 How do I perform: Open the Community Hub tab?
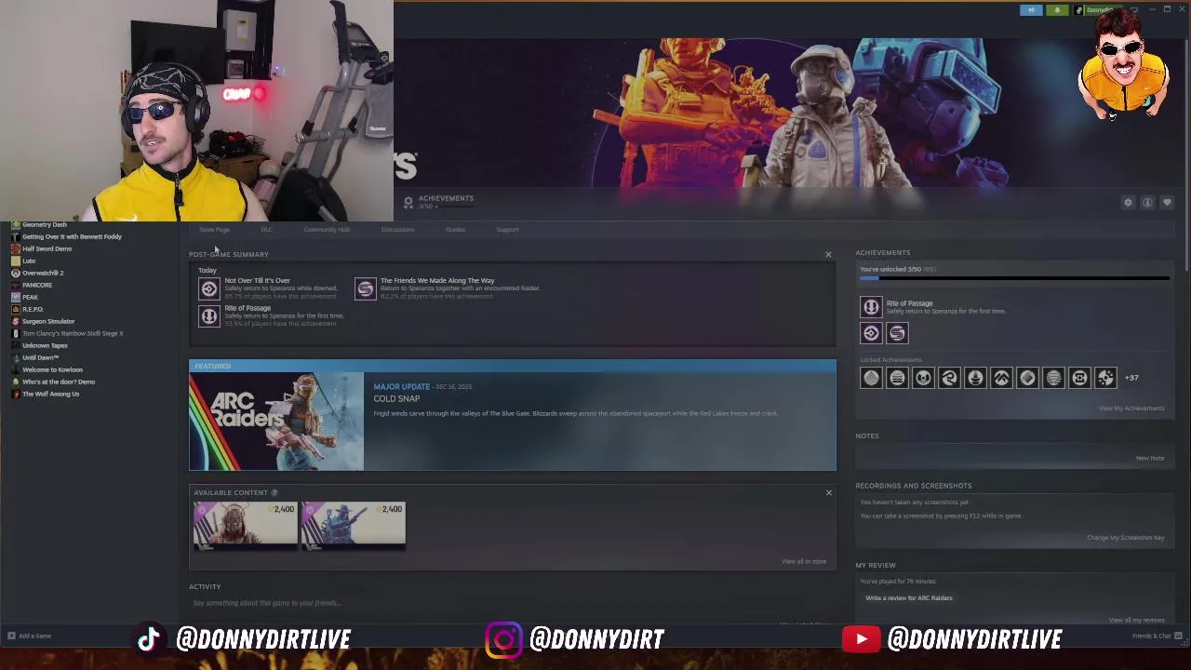(x=327, y=230)
